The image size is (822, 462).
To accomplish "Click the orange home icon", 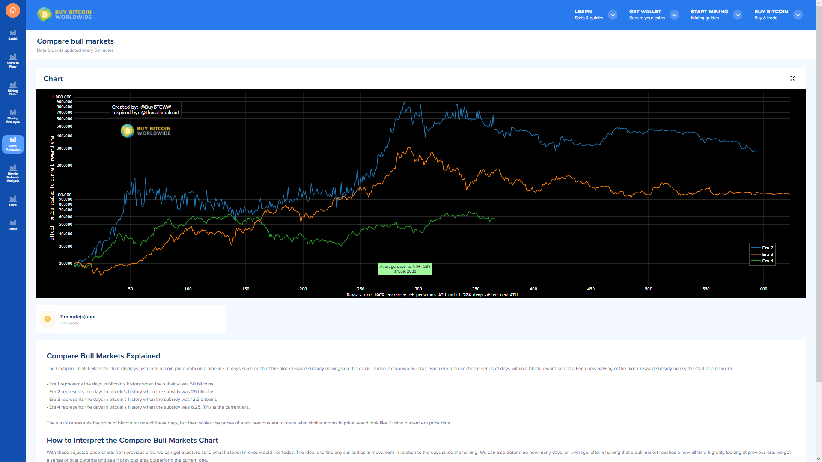I will click(13, 10).
